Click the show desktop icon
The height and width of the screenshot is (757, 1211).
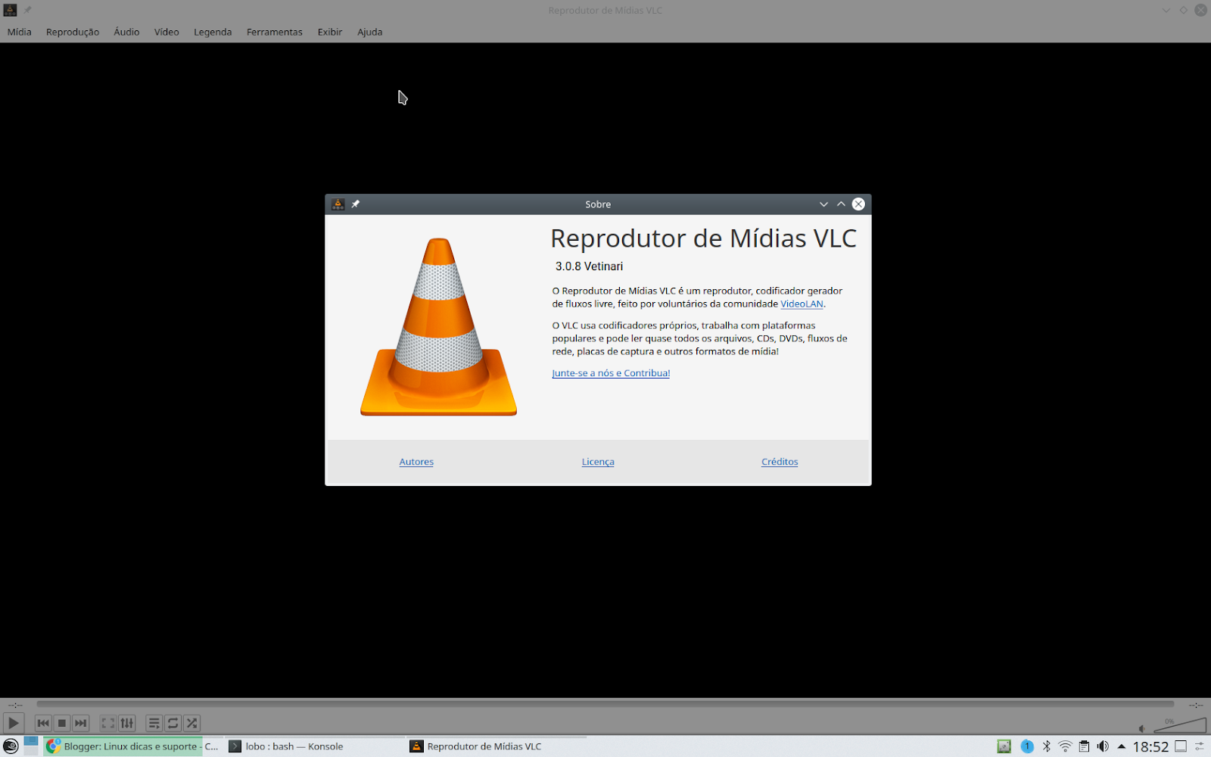click(x=1181, y=746)
